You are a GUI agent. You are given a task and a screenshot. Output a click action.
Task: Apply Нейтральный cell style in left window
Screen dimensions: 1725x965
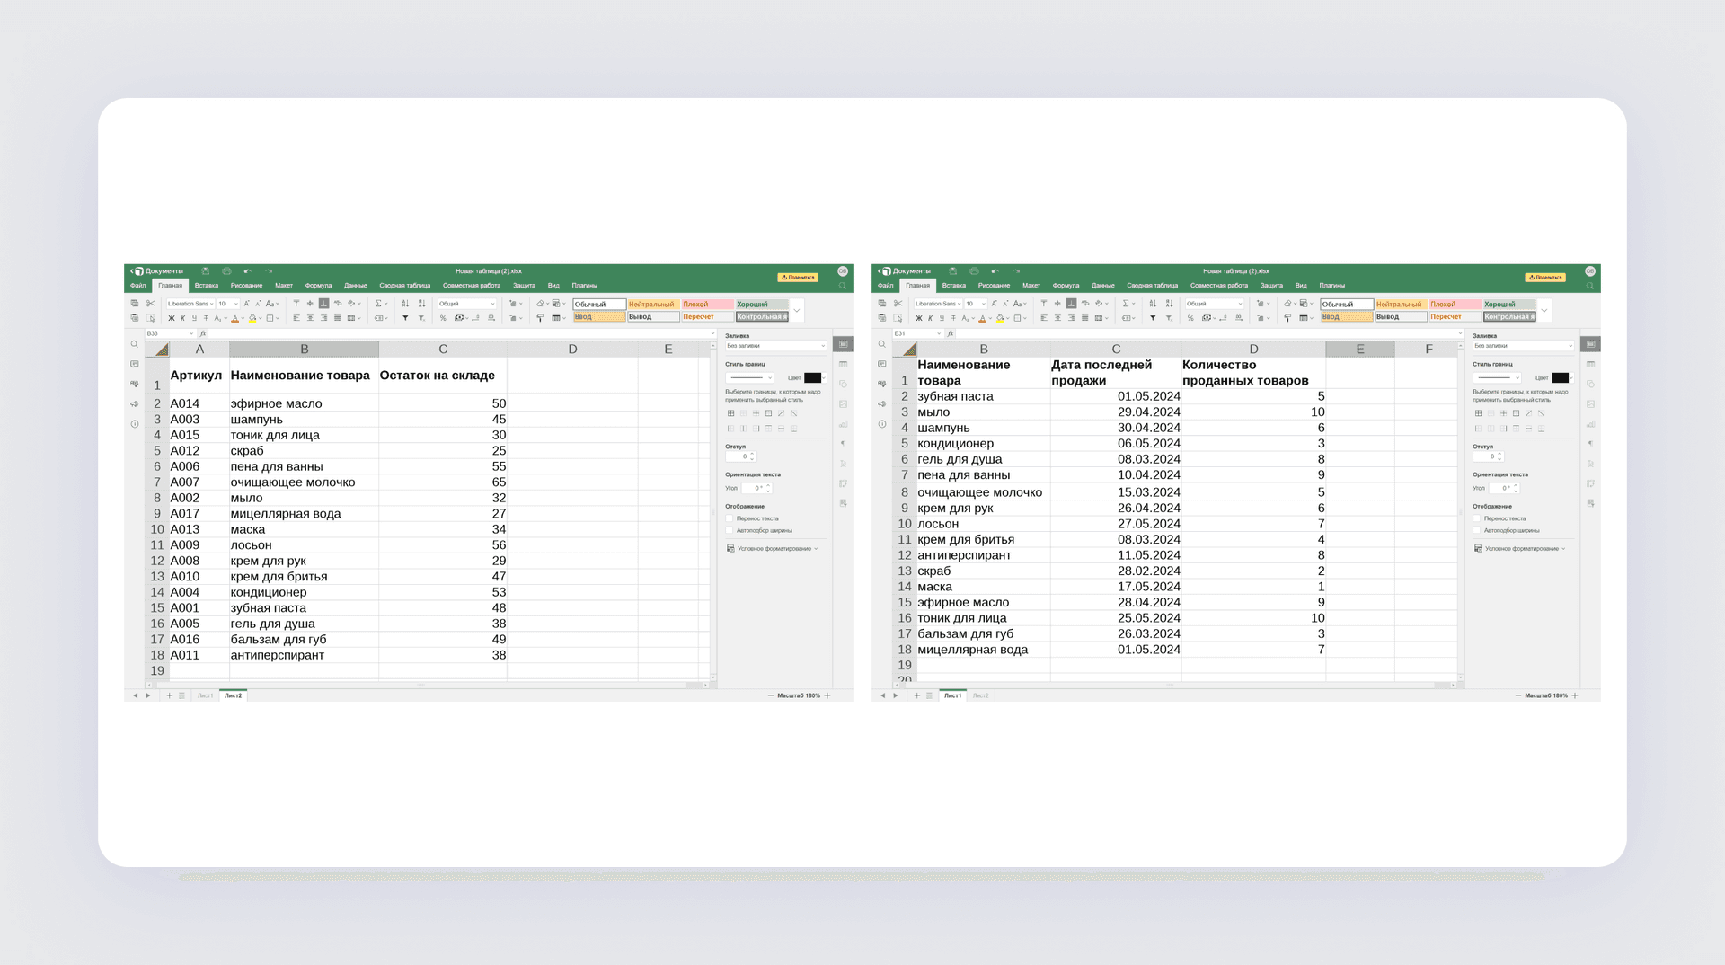[x=653, y=305]
